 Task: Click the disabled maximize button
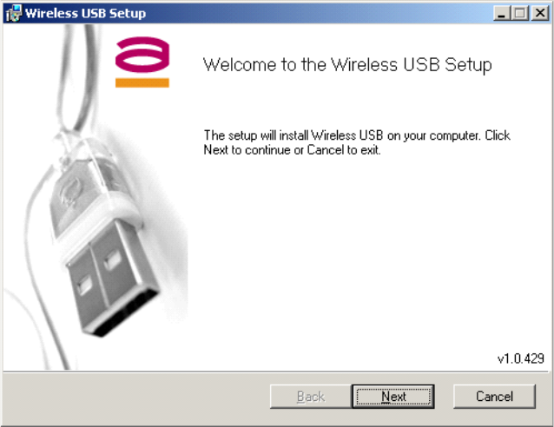[520, 13]
